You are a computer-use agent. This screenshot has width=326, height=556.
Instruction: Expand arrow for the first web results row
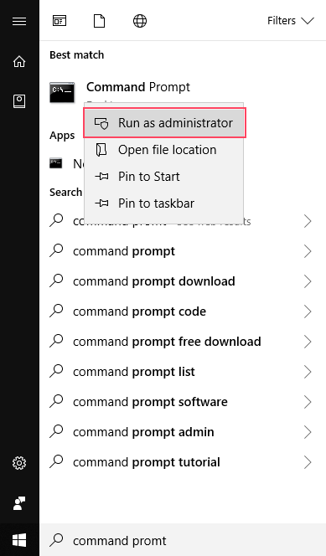click(308, 221)
